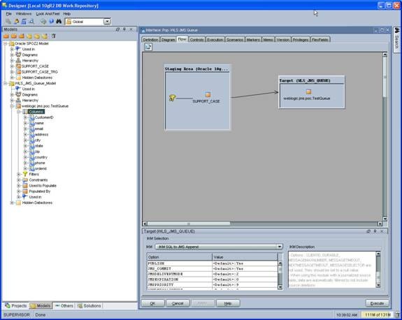Switch to the FlexFields tab
This screenshot has height=320, width=402.
point(320,40)
